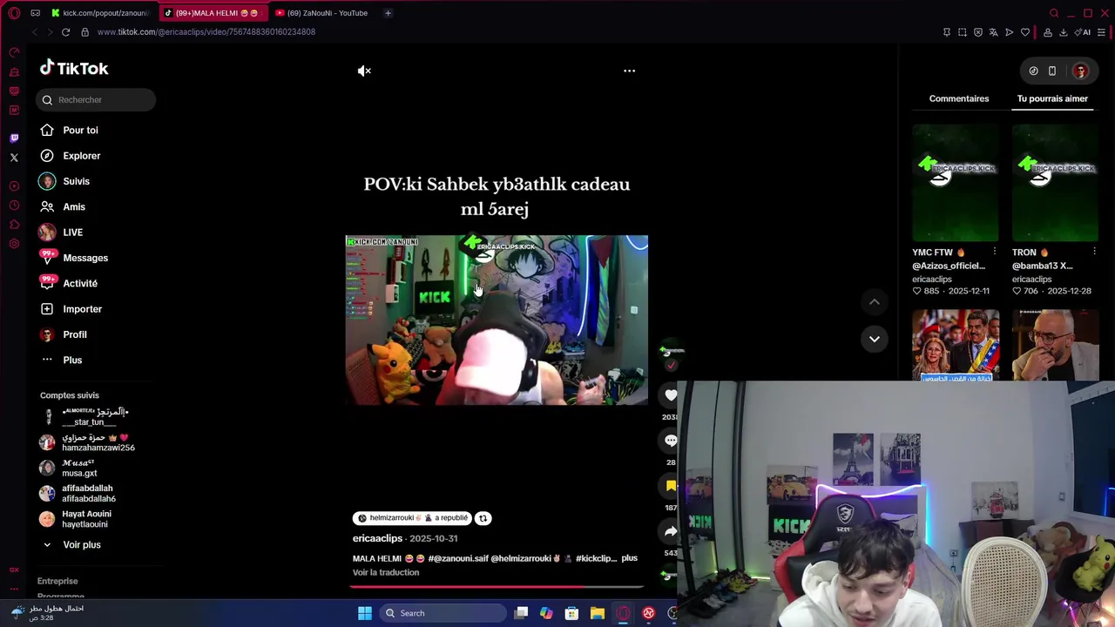Open the Windows Start menu
This screenshot has width=1115, height=627.
coord(365,613)
